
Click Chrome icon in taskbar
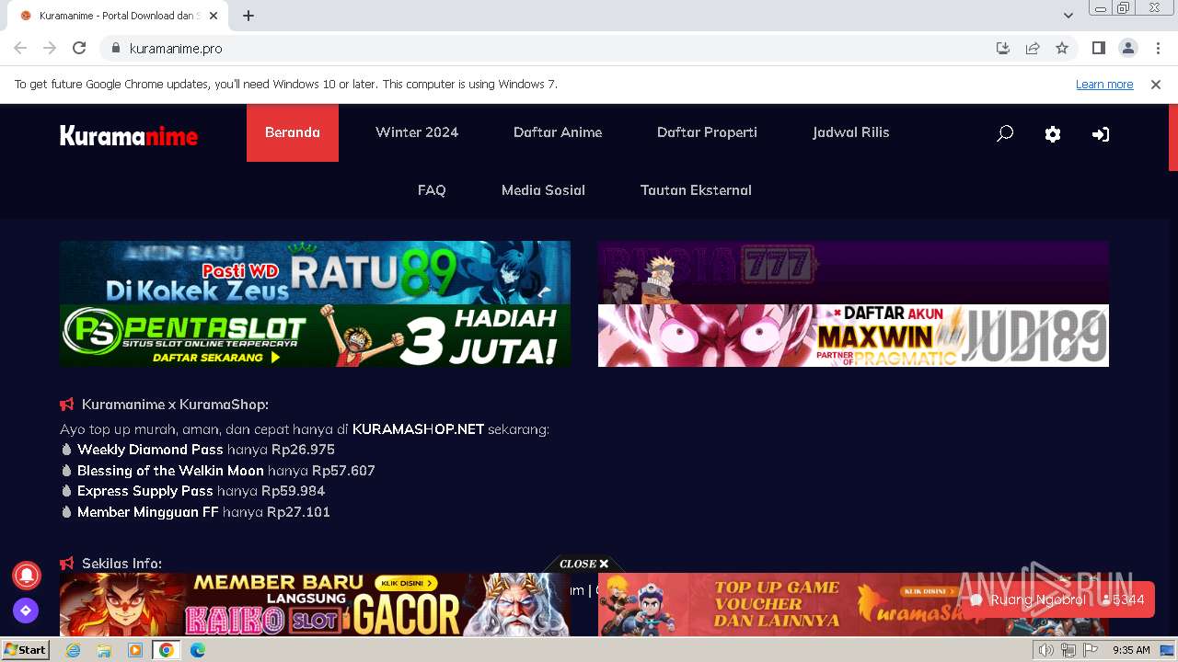(167, 650)
